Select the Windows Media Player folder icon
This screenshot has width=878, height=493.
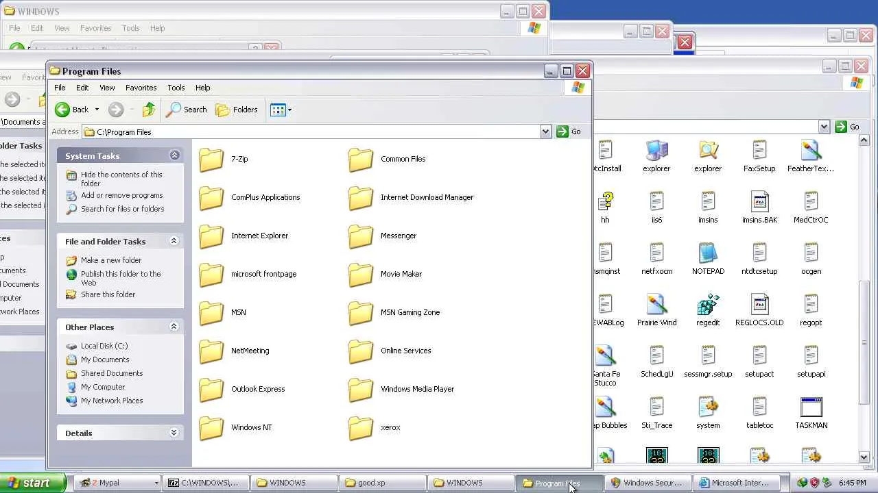pos(361,390)
